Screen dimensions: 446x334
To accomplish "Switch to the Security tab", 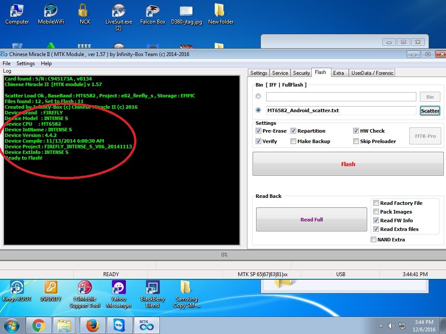I will (x=301, y=73).
